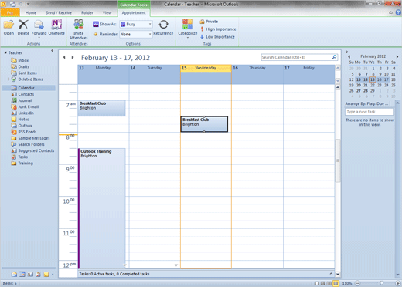Viewport: 402px width, 287px height.
Task: Go to next week with forward arrow
Action: (x=73, y=57)
